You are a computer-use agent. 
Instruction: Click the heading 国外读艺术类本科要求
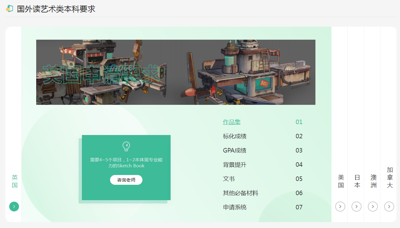(x=56, y=9)
